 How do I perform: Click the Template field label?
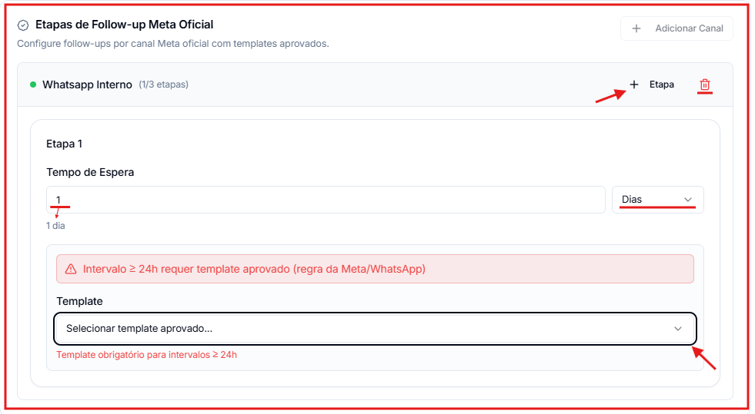click(x=79, y=301)
